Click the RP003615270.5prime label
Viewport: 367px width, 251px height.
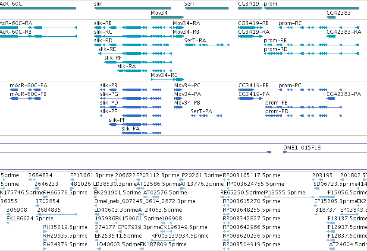coord(251,201)
